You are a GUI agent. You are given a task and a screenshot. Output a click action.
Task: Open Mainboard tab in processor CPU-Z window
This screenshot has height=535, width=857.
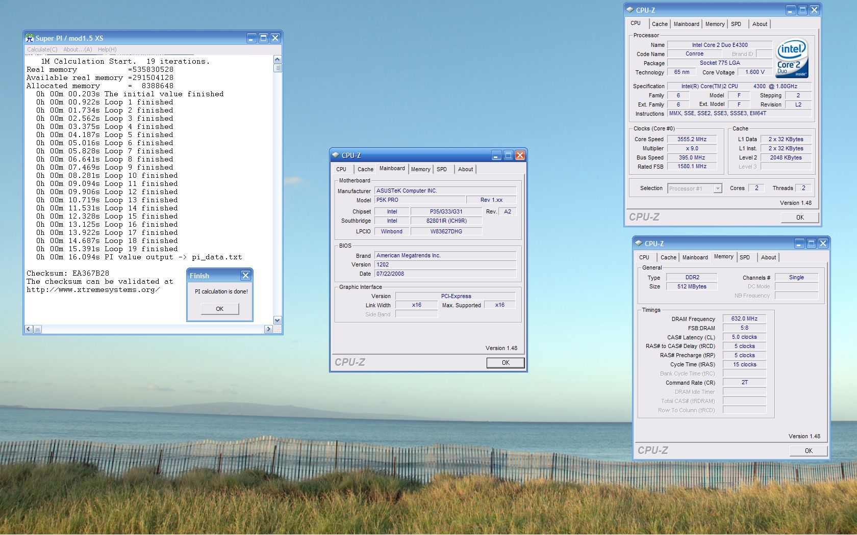(x=687, y=24)
